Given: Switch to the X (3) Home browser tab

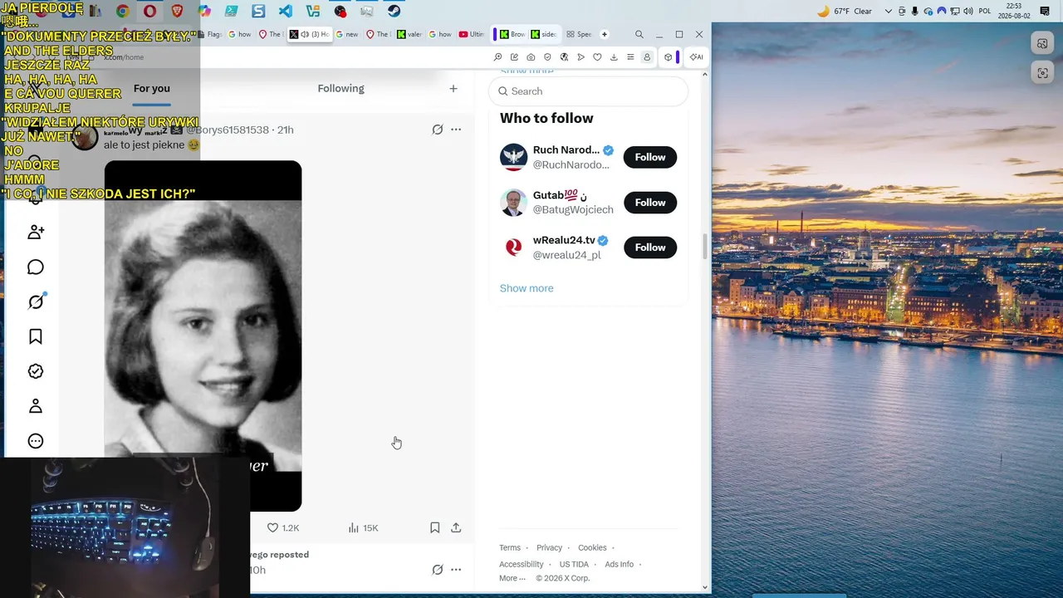Looking at the screenshot, I should (309, 34).
